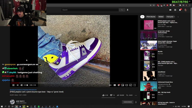Open the create video camera icon

[x=170, y=10]
